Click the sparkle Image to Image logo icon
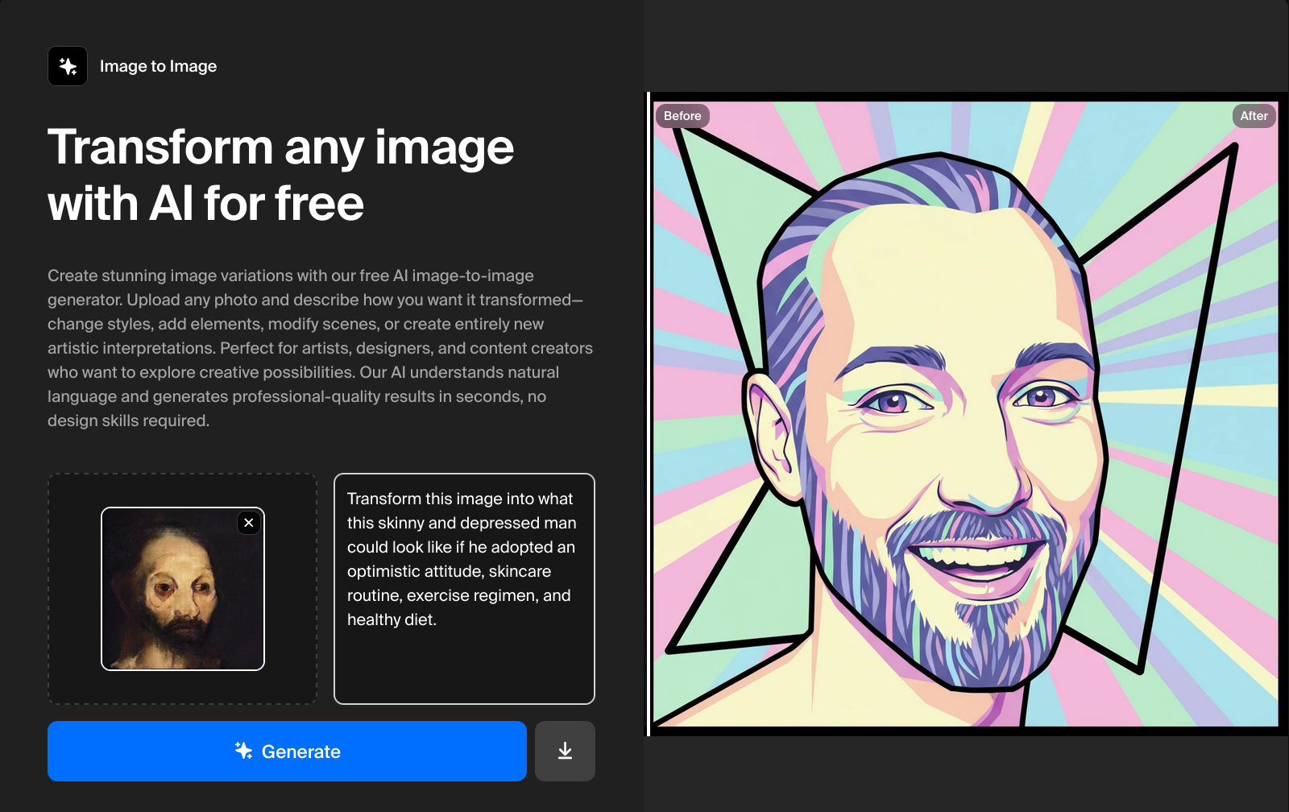1289x812 pixels. [68, 66]
